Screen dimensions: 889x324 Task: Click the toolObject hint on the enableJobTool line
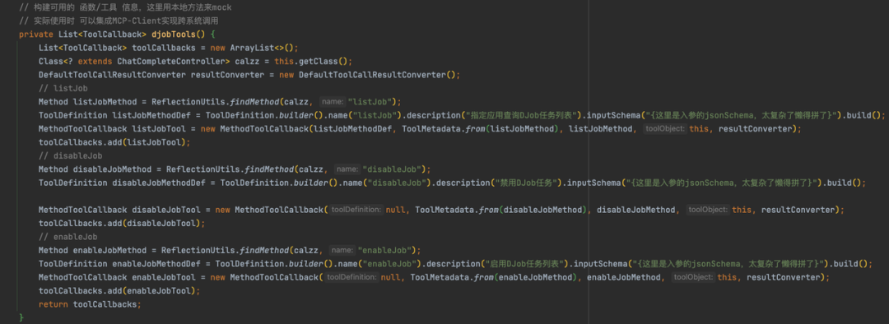(x=693, y=278)
